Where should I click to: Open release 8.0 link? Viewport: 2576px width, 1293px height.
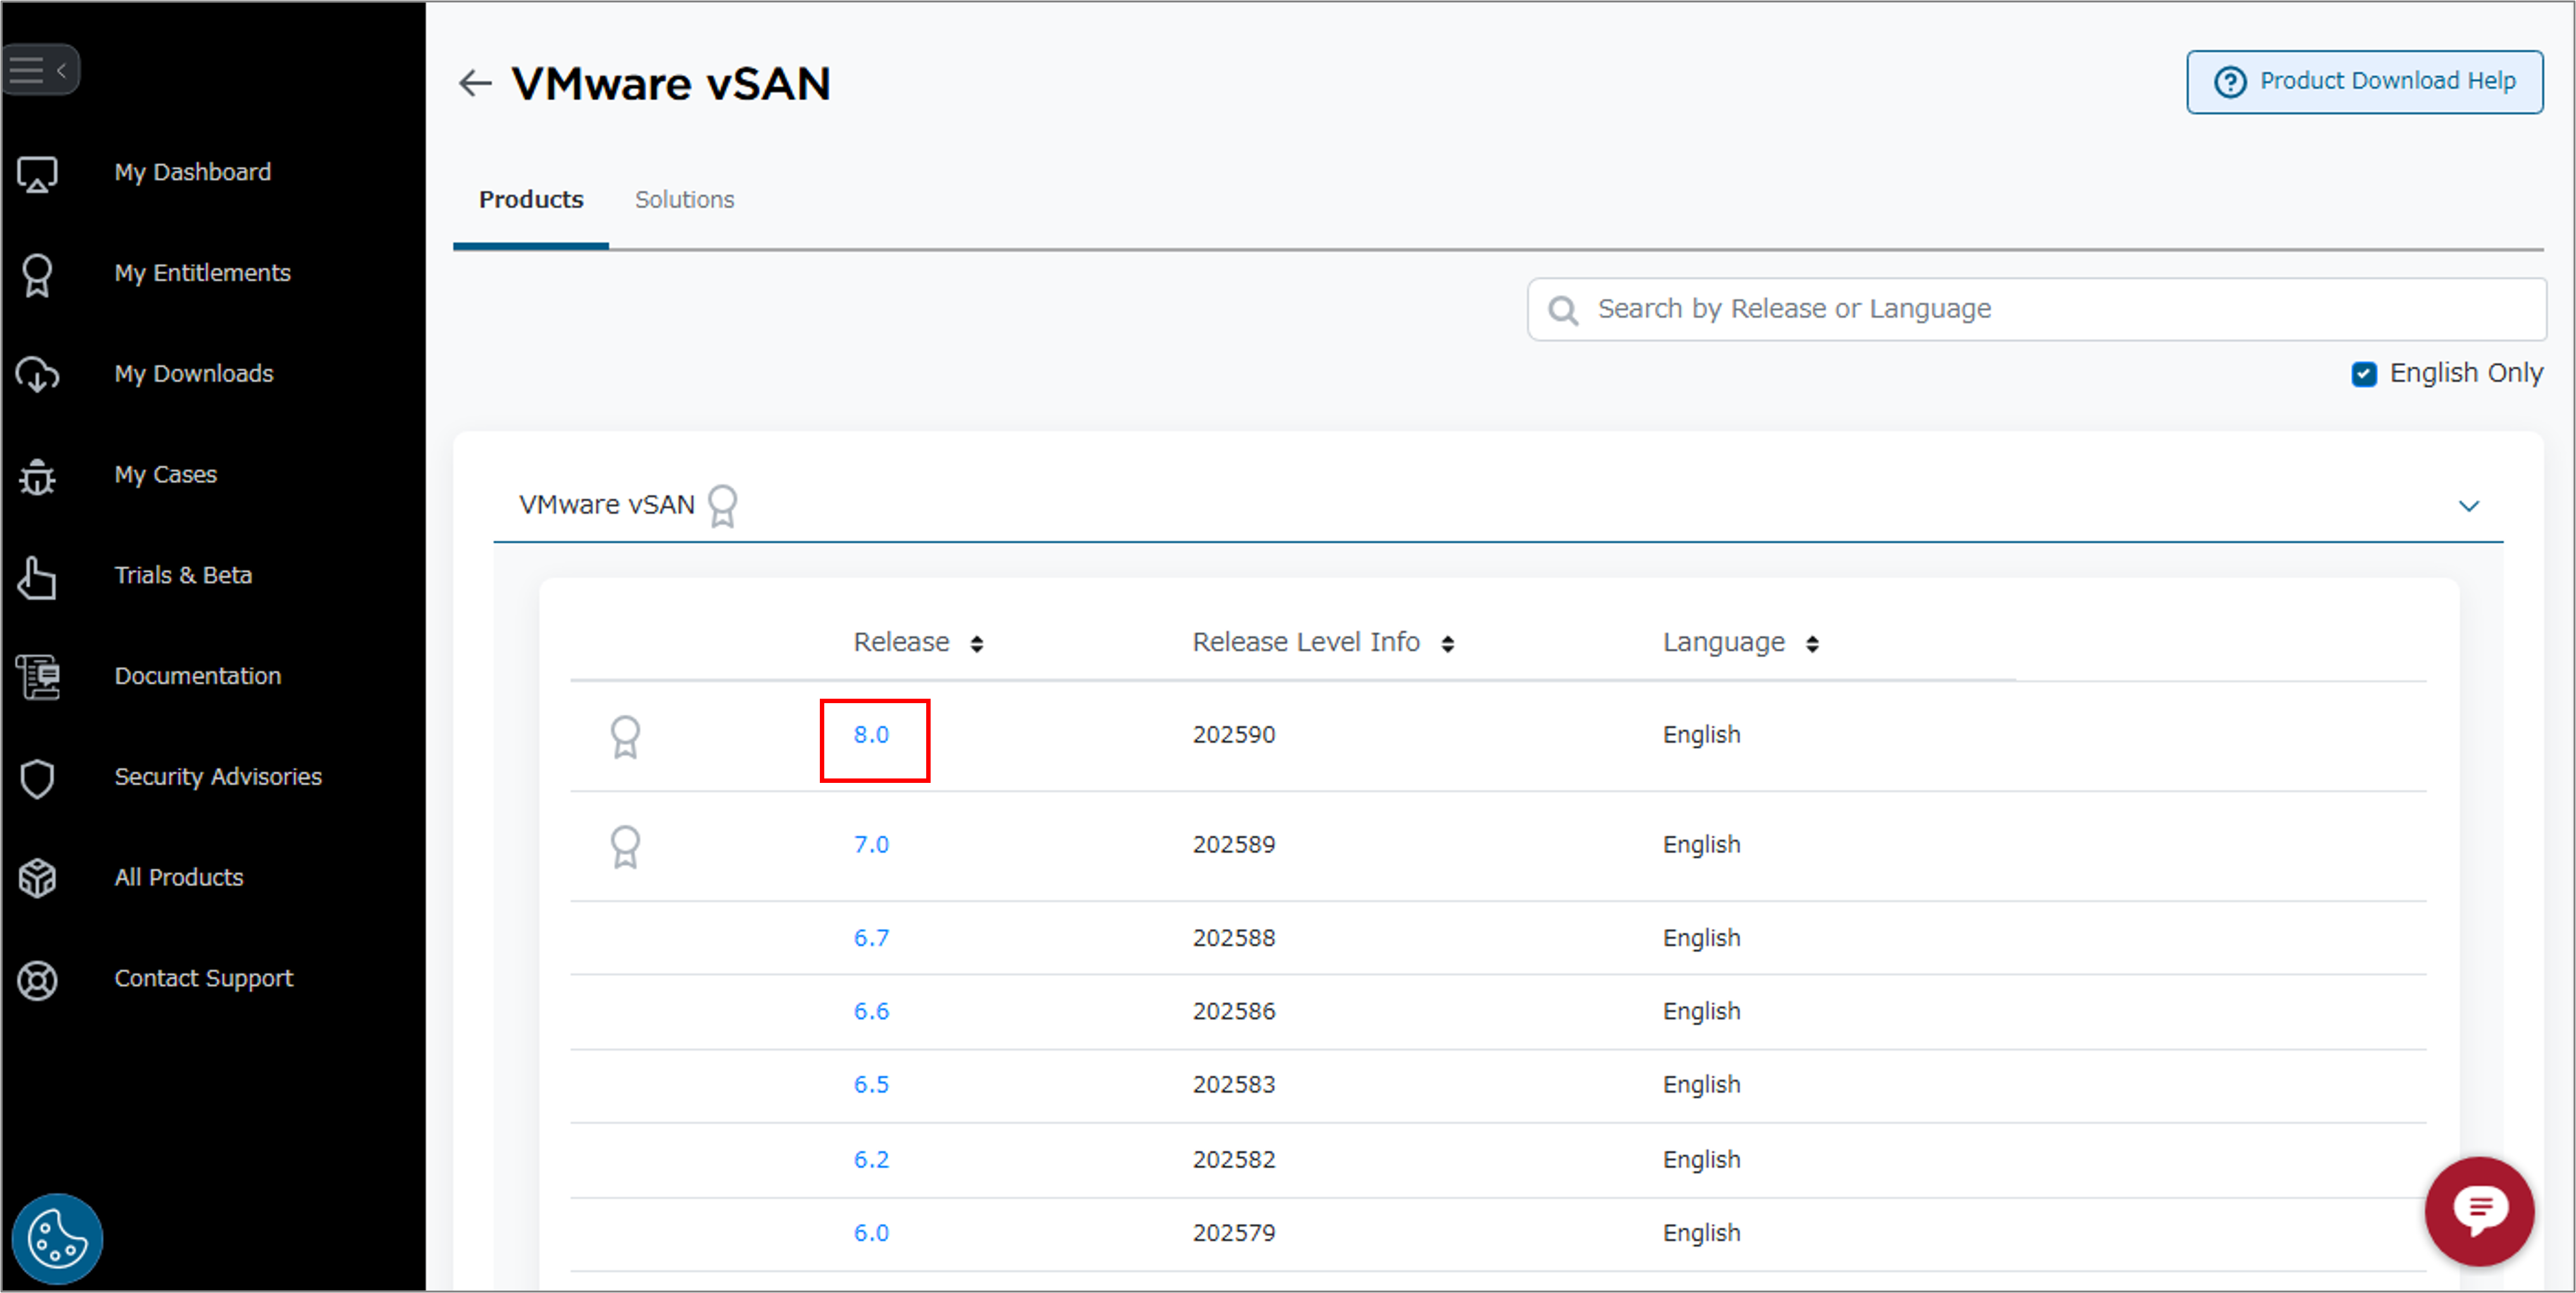(871, 735)
